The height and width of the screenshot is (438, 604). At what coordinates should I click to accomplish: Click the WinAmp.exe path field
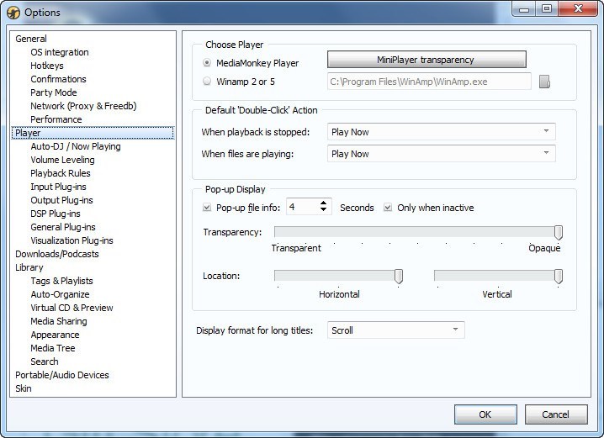click(428, 82)
